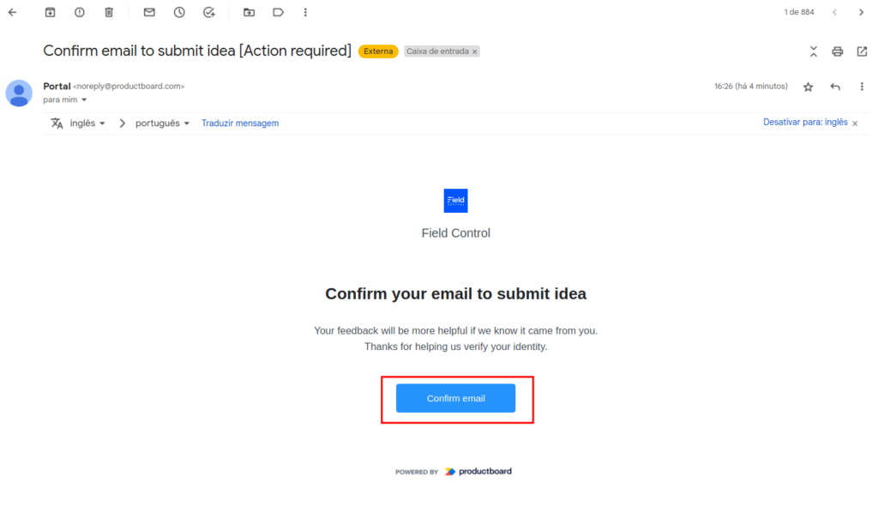Open the Move to folder icon
The height and width of the screenshot is (507, 878).
click(249, 12)
